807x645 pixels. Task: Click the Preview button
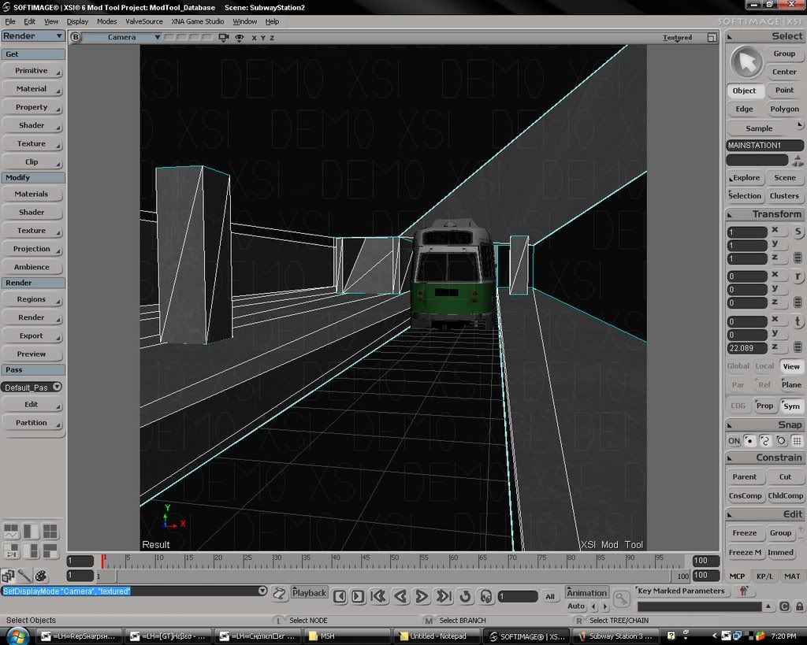32,354
